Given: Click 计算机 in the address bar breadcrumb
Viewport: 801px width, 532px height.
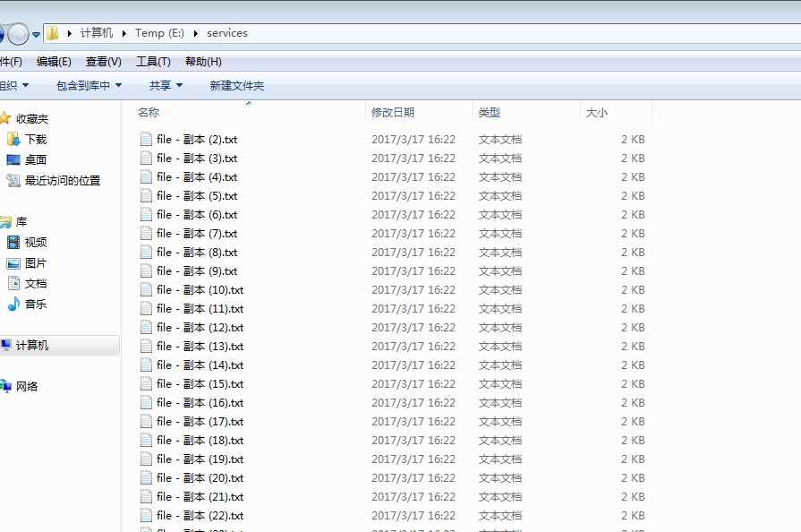Looking at the screenshot, I should coord(97,33).
